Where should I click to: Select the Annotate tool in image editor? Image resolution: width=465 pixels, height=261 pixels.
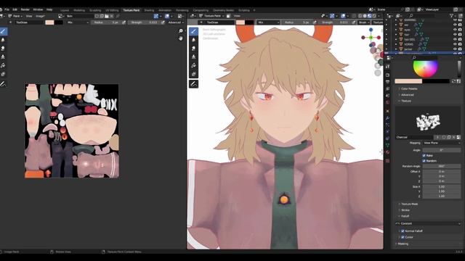click(3, 84)
